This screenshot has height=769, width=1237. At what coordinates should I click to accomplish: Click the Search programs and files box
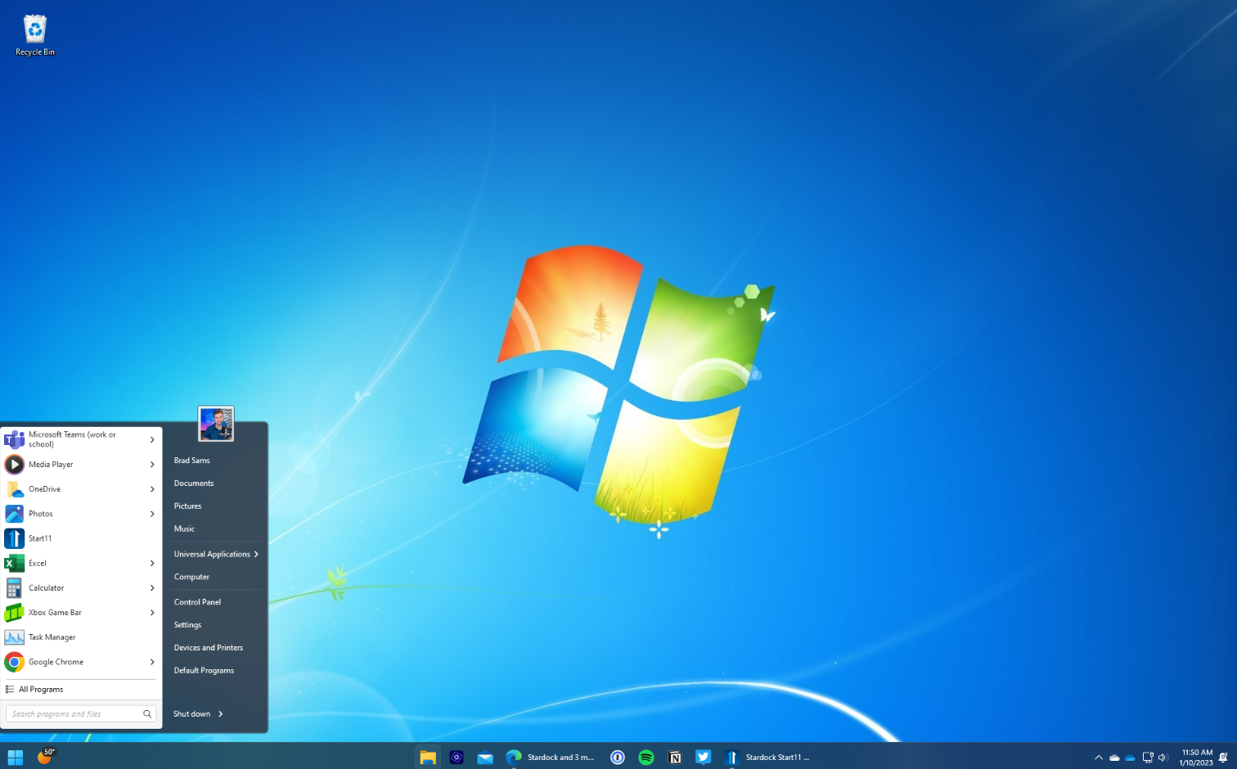coord(74,714)
